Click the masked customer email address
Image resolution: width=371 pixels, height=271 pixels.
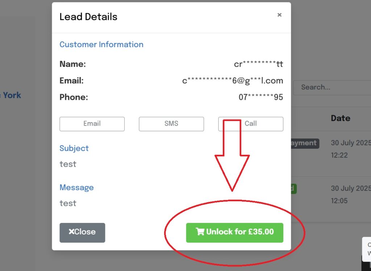tap(232, 81)
